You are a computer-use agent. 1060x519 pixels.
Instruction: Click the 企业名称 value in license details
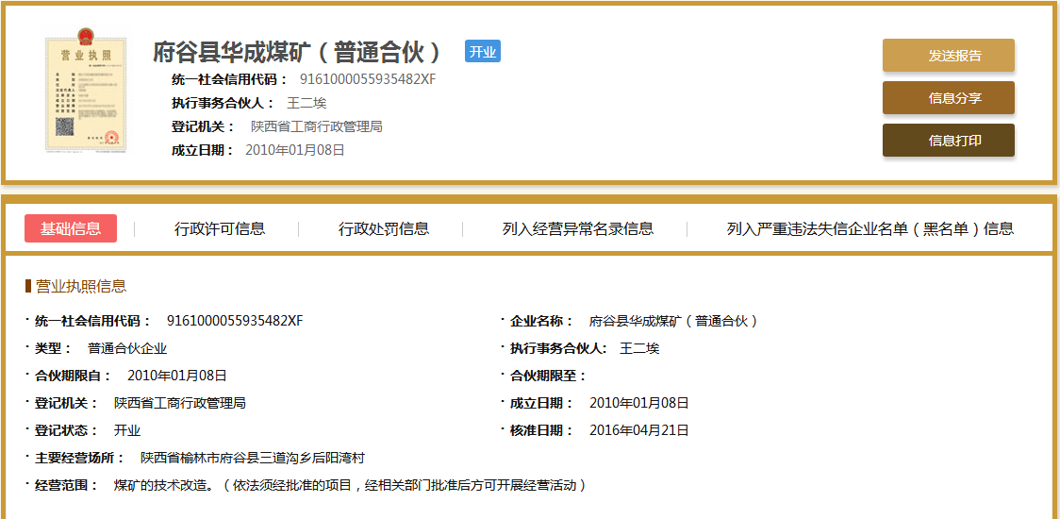(x=674, y=321)
